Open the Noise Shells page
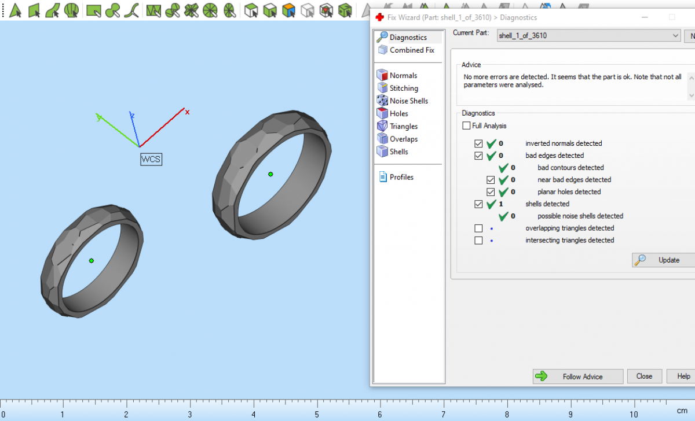 [408, 101]
